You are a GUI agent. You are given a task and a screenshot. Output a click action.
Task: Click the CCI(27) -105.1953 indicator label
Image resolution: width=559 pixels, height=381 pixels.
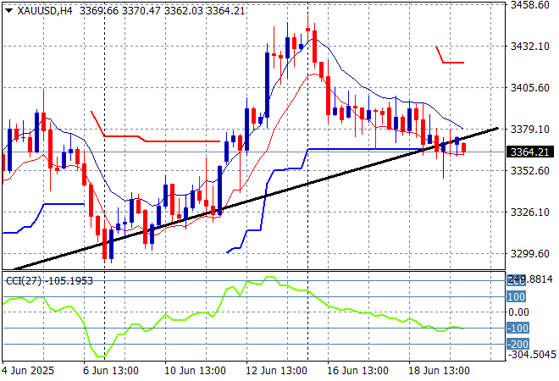coord(49,281)
